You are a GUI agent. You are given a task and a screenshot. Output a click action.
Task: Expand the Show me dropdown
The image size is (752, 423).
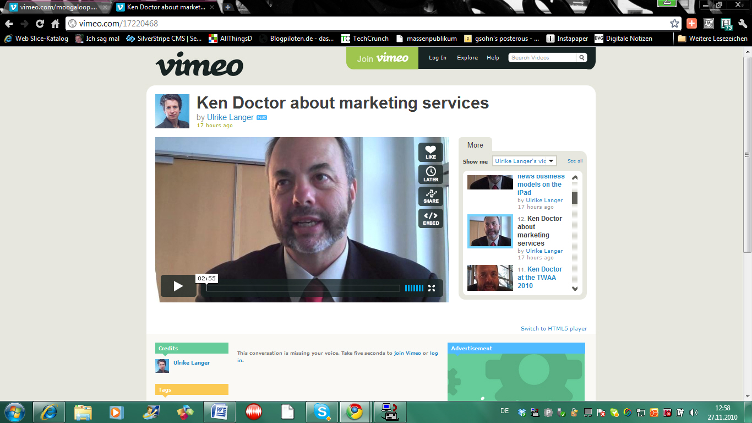[524, 161]
